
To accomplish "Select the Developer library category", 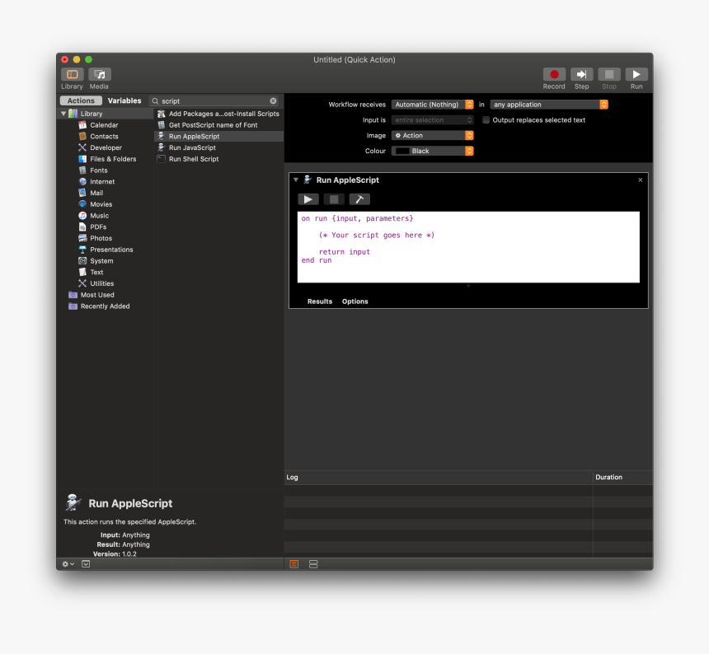I will point(106,147).
